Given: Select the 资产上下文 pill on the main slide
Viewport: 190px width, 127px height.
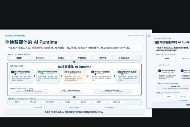Looking at the screenshot, I should (x=40, y=58).
